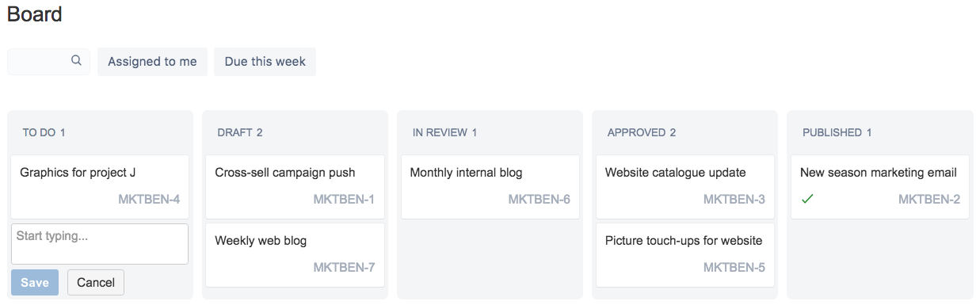The image size is (980, 305).
Task: Open the Website catalogue update card
Action: point(685,186)
